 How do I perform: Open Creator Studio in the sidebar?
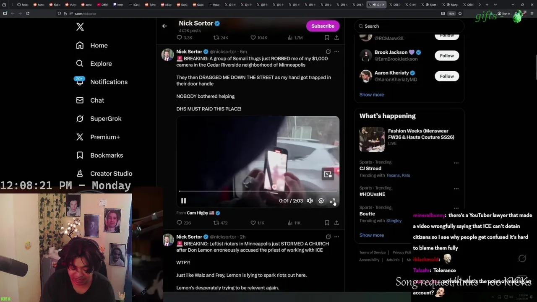click(104, 173)
